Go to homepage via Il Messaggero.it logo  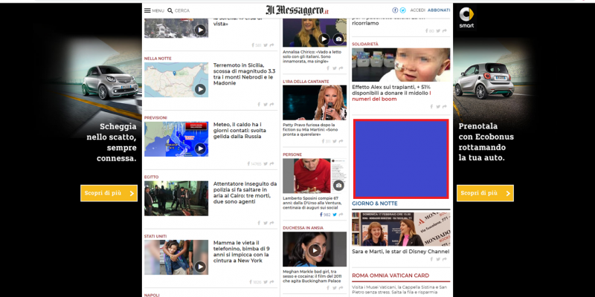[x=297, y=10]
